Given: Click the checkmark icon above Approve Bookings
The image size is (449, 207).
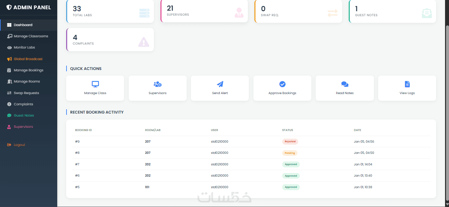Looking at the screenshot, I should click(282, 84).
